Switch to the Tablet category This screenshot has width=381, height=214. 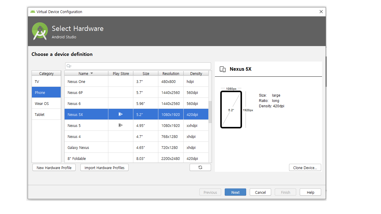46,114
